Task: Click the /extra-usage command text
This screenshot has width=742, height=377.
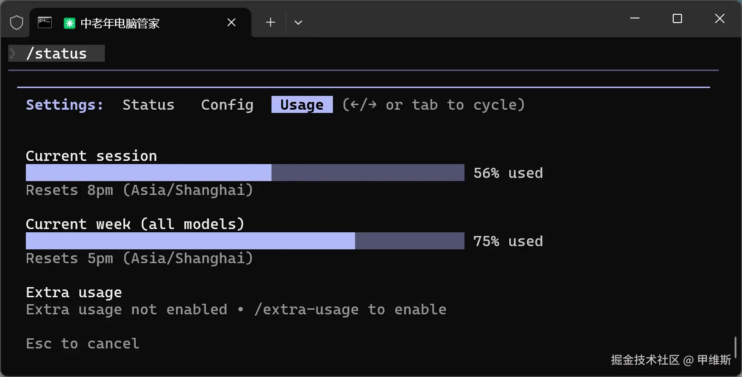Action: click(306, 310)
